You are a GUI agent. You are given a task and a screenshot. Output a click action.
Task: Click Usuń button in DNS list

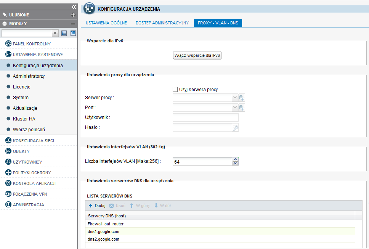[117, 206]
